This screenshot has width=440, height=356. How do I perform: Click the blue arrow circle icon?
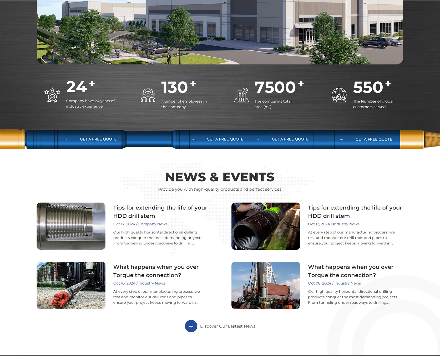pyautogui.click(x=191, y=326)
